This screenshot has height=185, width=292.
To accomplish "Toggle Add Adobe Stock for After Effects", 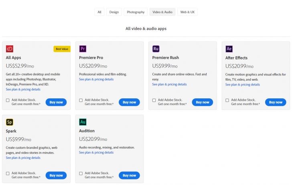I will [x=227, y=100].
